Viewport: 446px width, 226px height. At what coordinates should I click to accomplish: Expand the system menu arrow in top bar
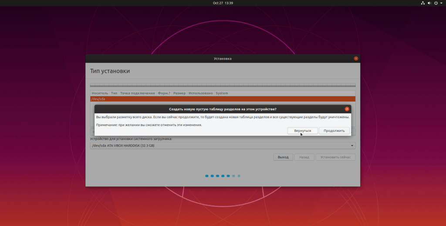click(x=441, y=3)
